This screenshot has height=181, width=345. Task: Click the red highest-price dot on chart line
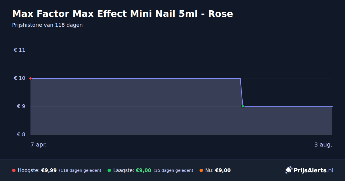coord(30,78)
